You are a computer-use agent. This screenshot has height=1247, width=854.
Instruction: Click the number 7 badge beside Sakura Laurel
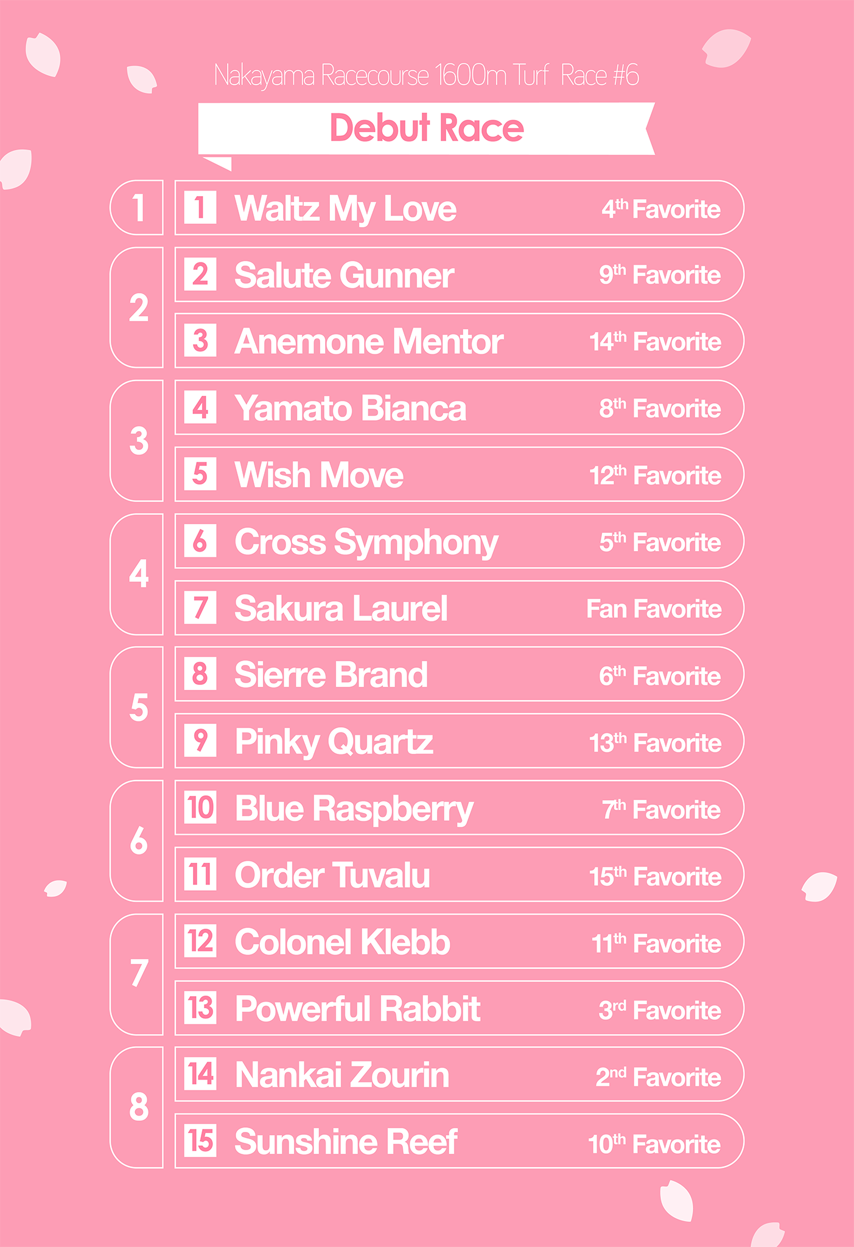(200, 608)
